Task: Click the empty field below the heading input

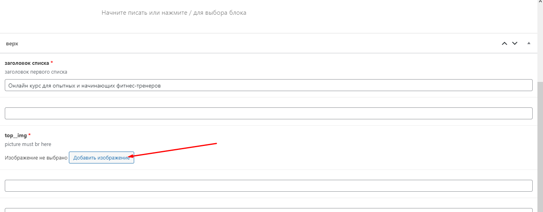Action: click(x=268, y=113)
